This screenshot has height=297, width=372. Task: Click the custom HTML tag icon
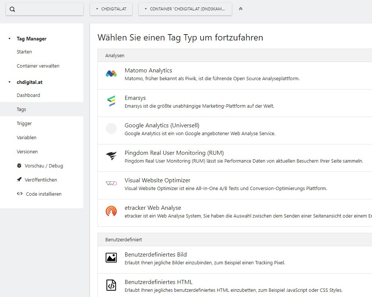click(111, 285)
